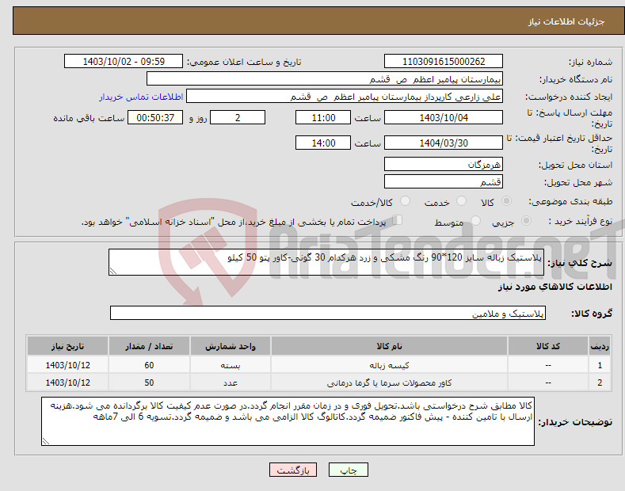Click the need date cell in row 1
Image resolution: width=625 pixels, height=491 pixels.
(x=68, y=365)
